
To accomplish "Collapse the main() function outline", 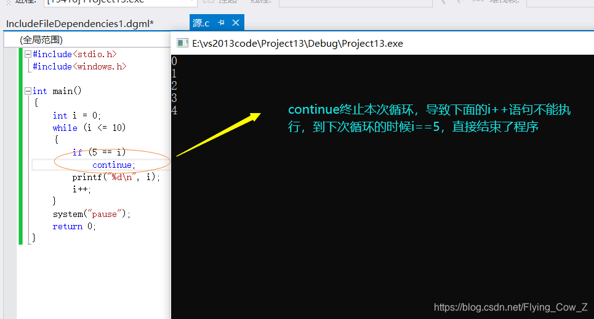I will click(28, 91).
